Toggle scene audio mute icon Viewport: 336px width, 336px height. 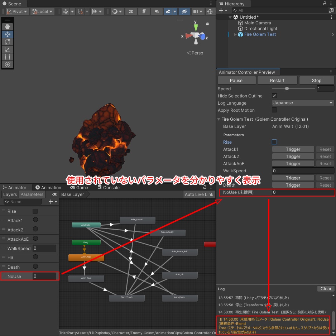pos(157,11)
